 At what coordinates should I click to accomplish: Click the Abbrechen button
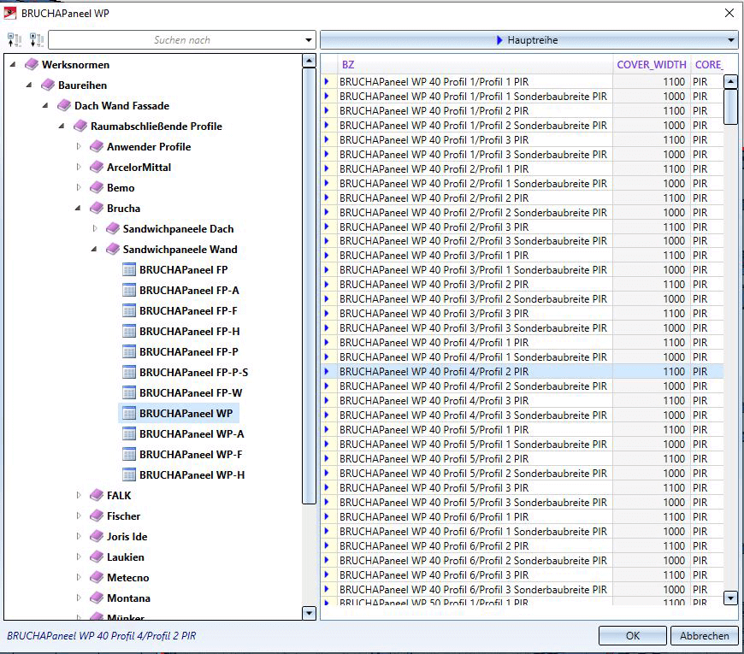(704, 635)
